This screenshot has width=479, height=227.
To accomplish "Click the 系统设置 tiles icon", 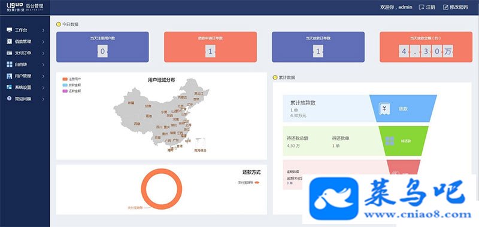I will click(10, 87).
